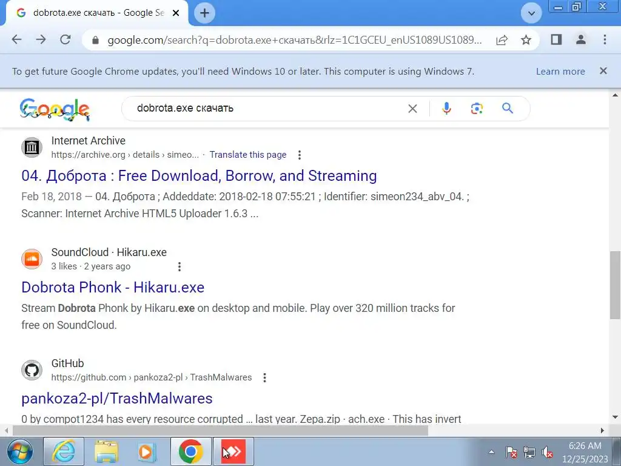Viewport: 621px width, 466px height.
Task: Open more options for GitHub result
Action: click(x=264, y=377)
